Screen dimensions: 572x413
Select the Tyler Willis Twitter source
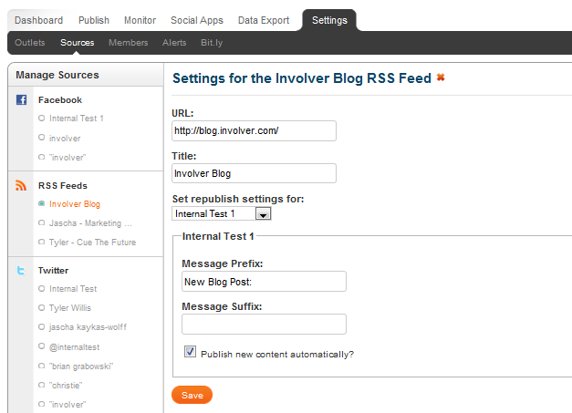(65, 308)
